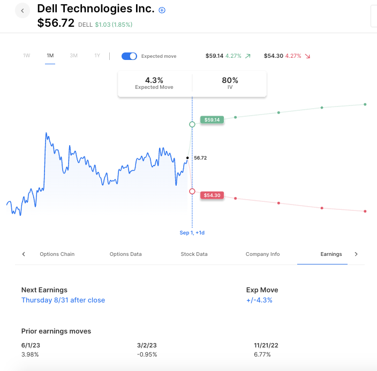Select the 3M time range

[x=74, y=56]
